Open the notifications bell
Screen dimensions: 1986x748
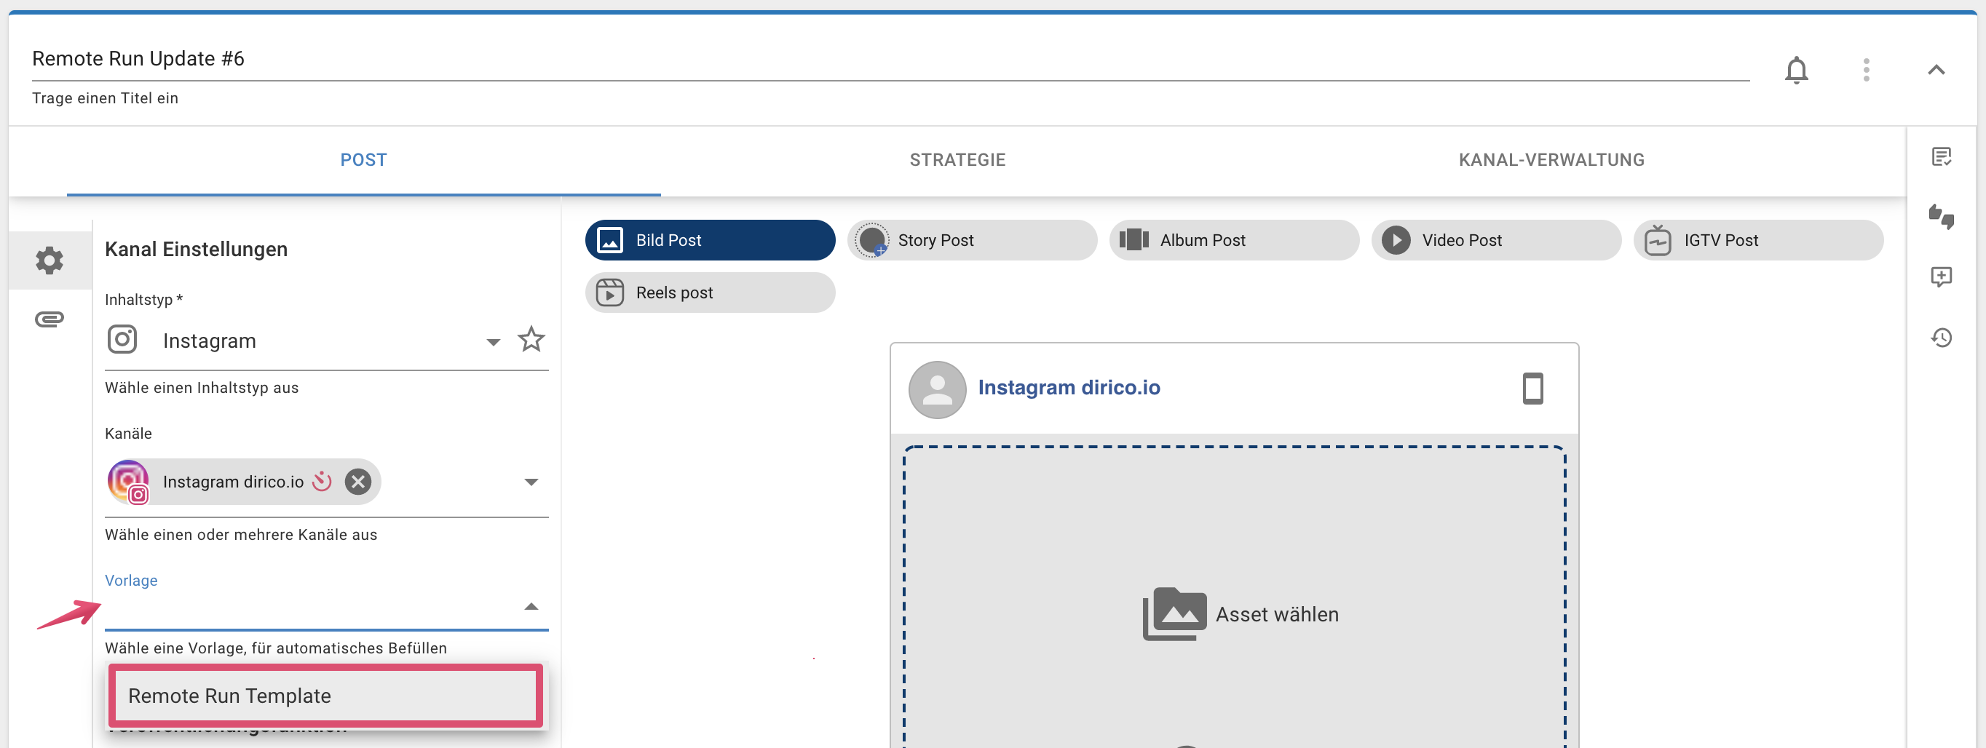pos(1797,69)
